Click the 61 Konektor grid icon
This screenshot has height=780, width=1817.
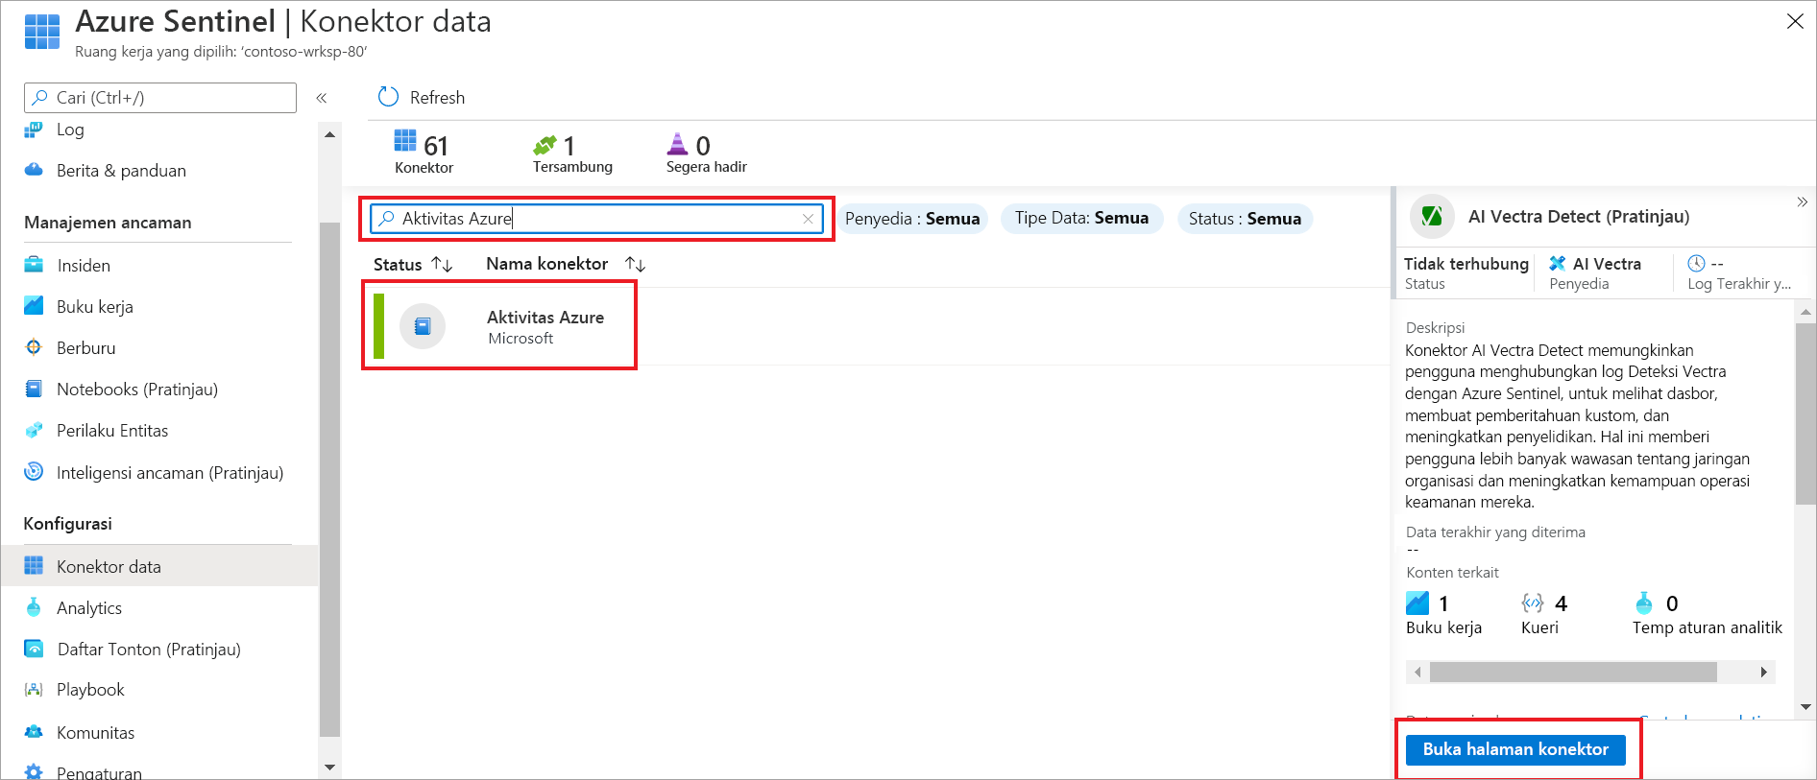click(405, 141)
